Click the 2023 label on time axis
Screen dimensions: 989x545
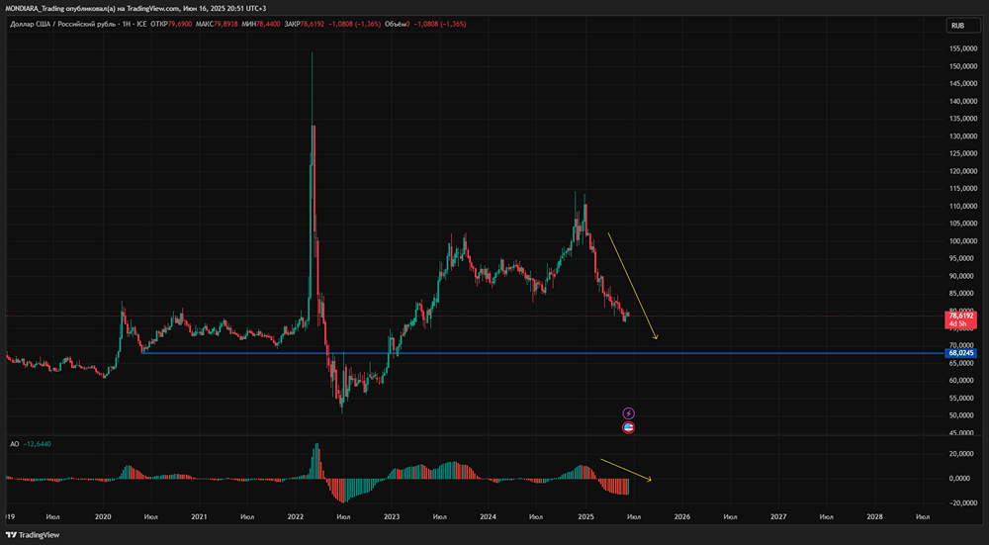point(392,516)
